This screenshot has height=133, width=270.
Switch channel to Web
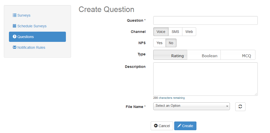[x=189, y=32]
